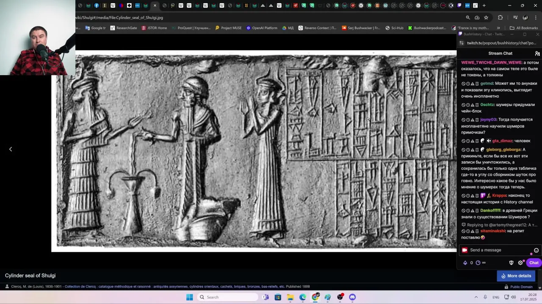Open volume control in system tray
This screenshot has width=542, height=304.
(x=513, y=297)
